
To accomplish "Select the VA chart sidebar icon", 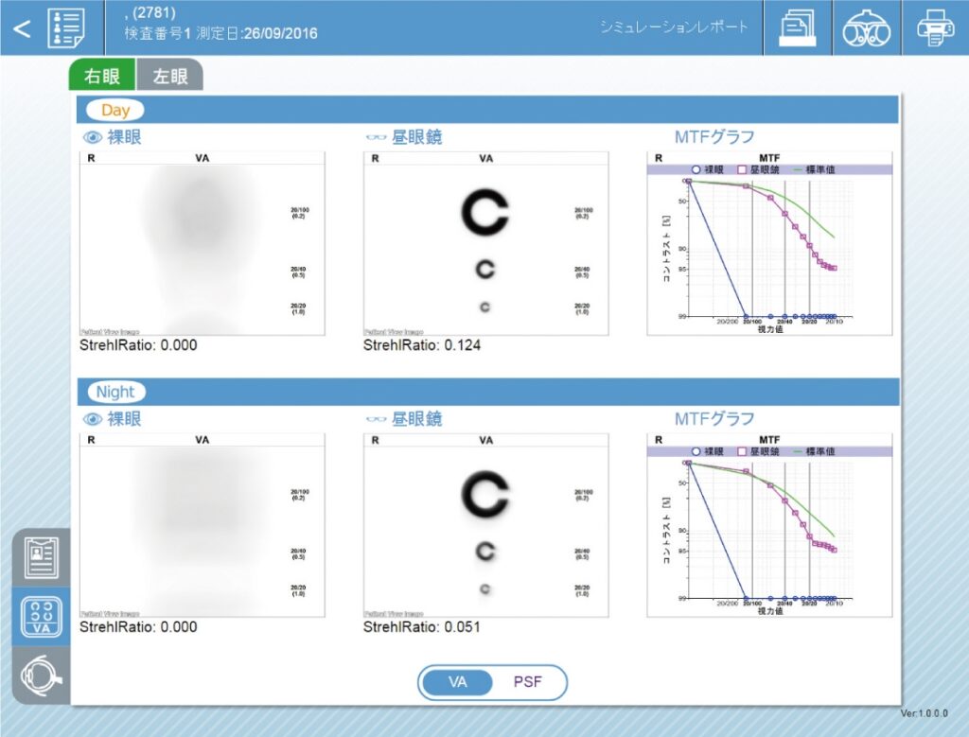I will click(x=42, y=617).
